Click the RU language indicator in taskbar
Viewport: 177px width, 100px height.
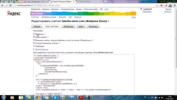coord(145,97)
